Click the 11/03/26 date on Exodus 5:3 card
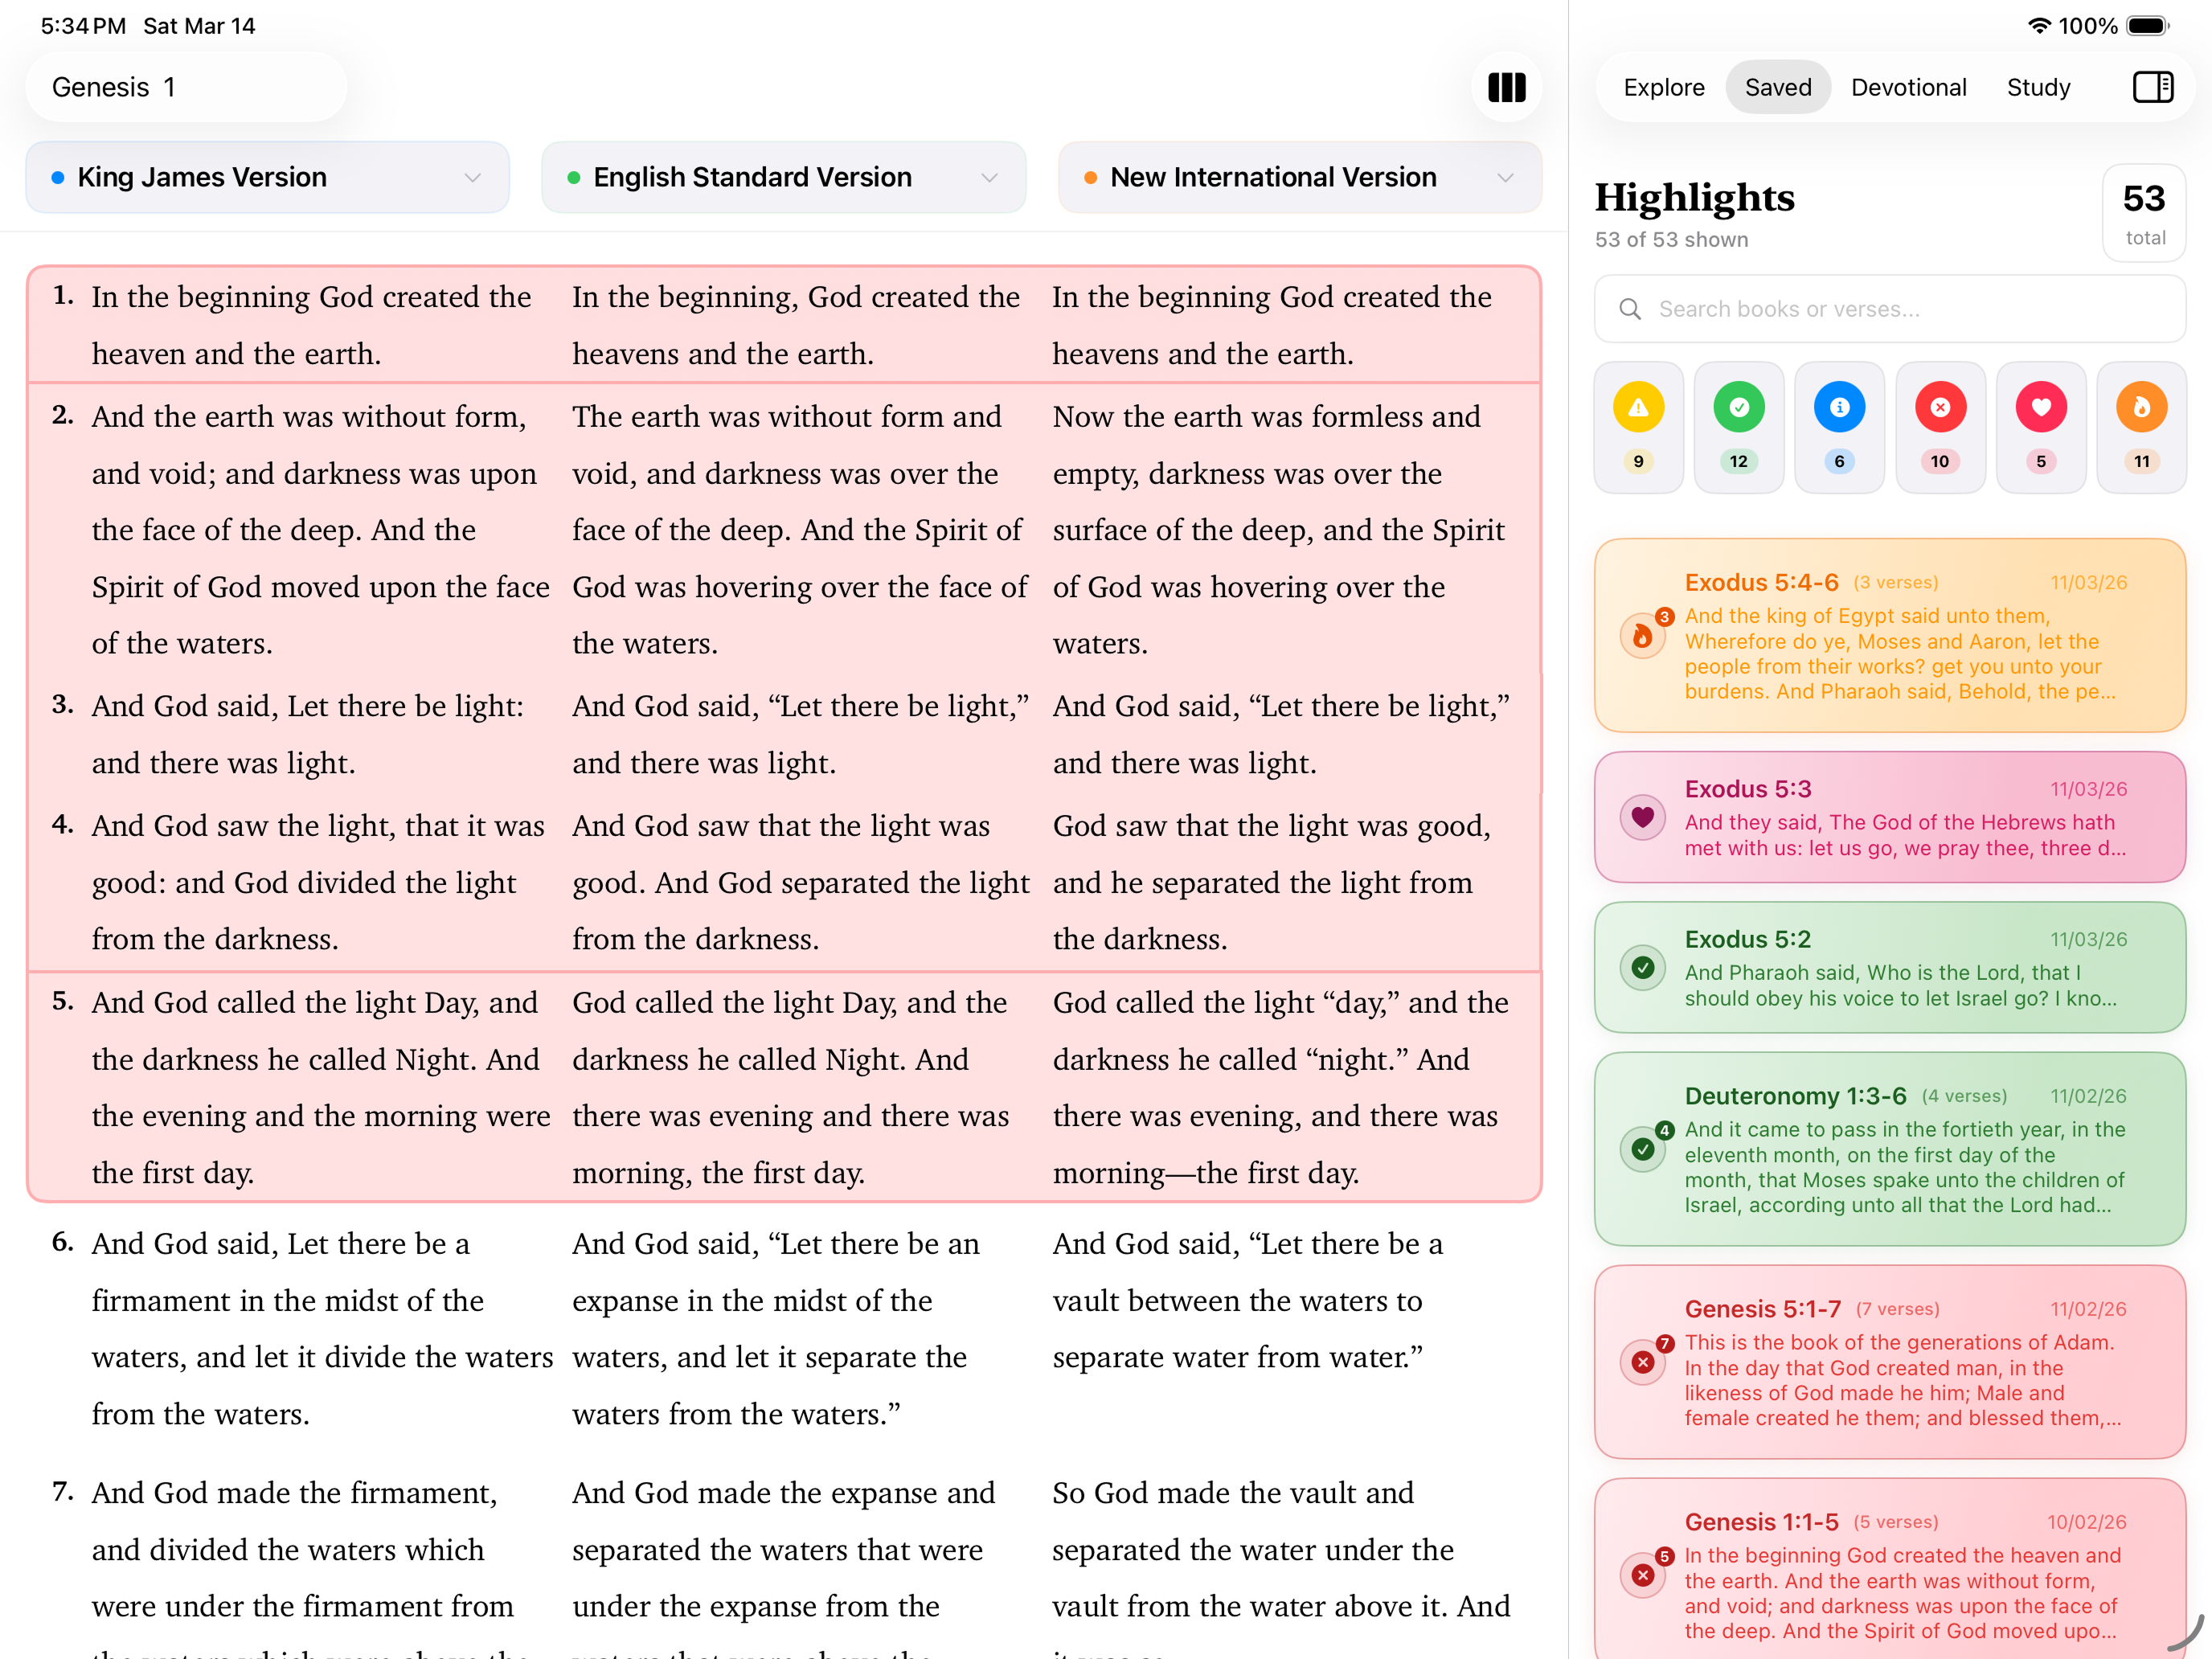Image resolution: width=2212 pixels, height=1659 pixels. tap(2088, 789)
